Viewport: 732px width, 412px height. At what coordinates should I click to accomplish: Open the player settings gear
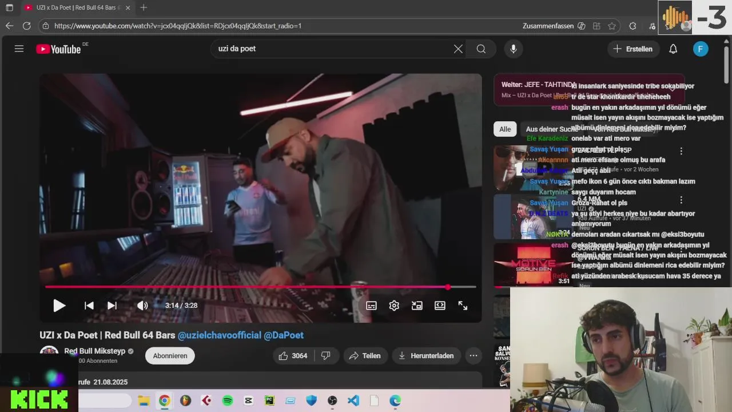[x=394, y=306]
